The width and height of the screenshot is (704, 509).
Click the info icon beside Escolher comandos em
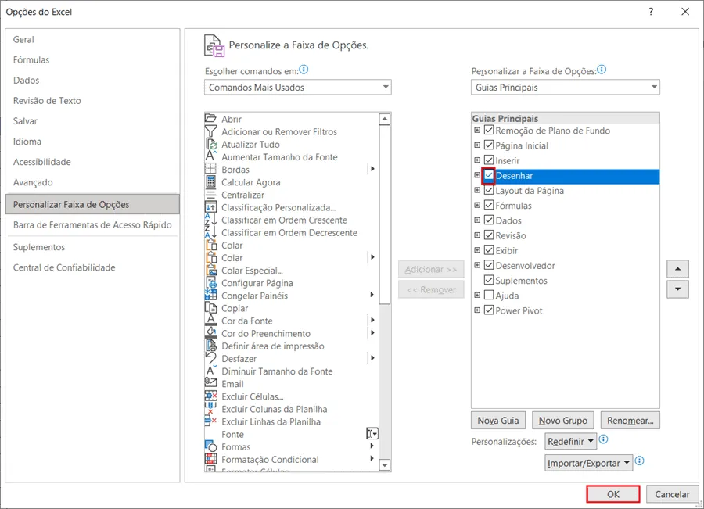pos(304,70)
